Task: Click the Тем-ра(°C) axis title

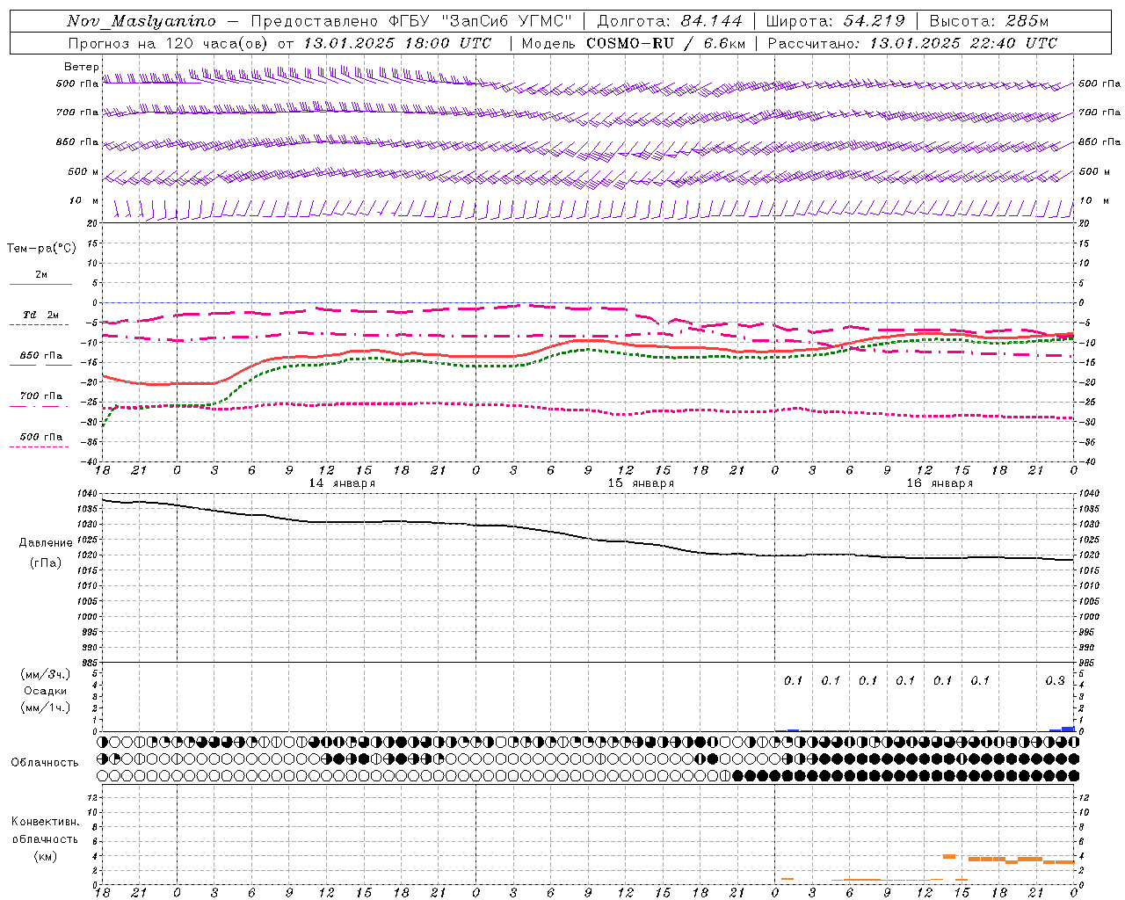Action: point(41,249)
